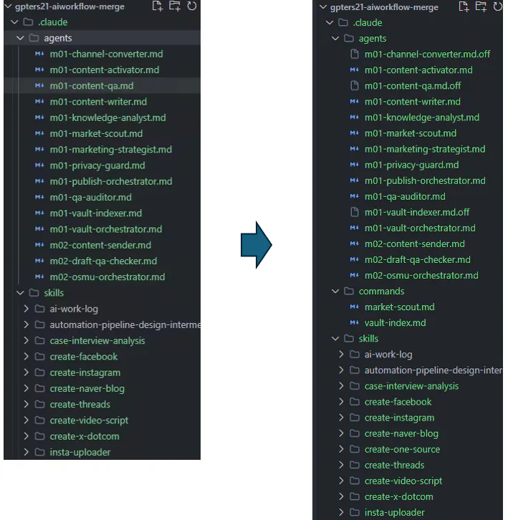
Task: Expand case-interview-analysis folder in right panel
Action: [341, 385]
